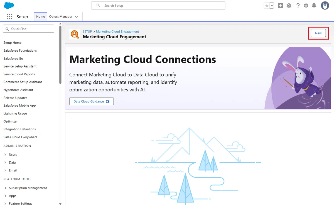334x205 pixels.
Task: Open the favorites list dropdown arrow
Action: (x=272, y=6)
